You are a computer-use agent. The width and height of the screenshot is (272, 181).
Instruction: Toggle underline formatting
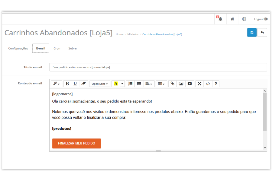pos(75,84)
